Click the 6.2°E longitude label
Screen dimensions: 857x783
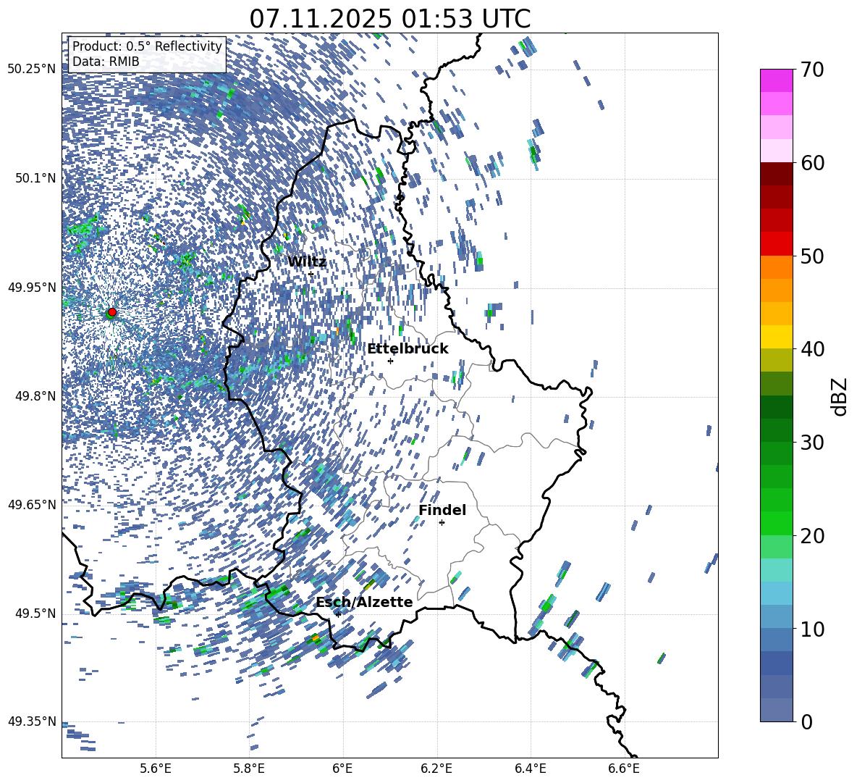pyautogui.click(x=436, y=769)
